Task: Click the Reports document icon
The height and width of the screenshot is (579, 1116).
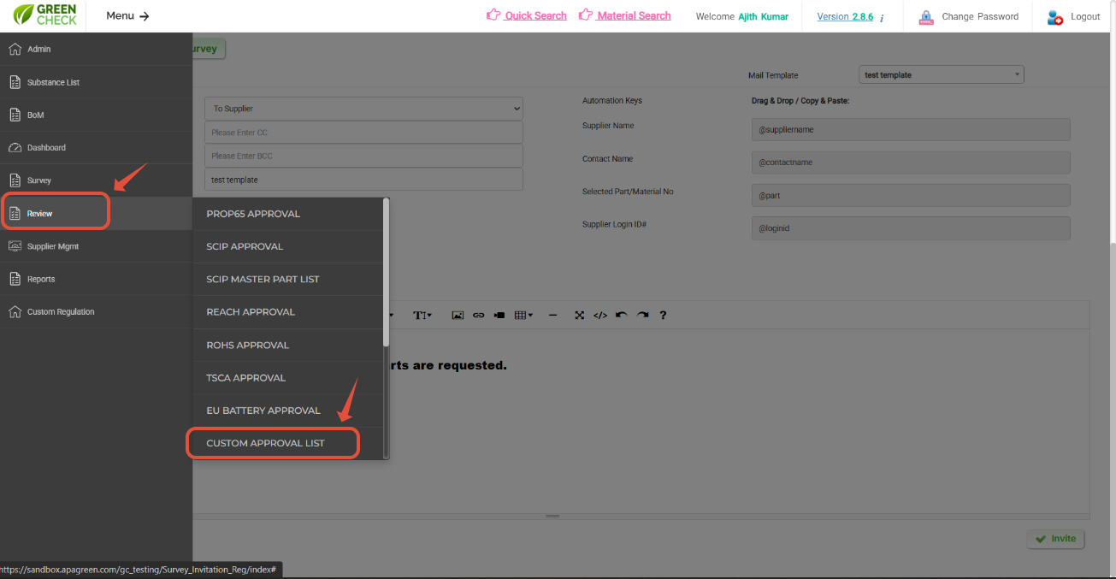Action: tap(15, 279)
